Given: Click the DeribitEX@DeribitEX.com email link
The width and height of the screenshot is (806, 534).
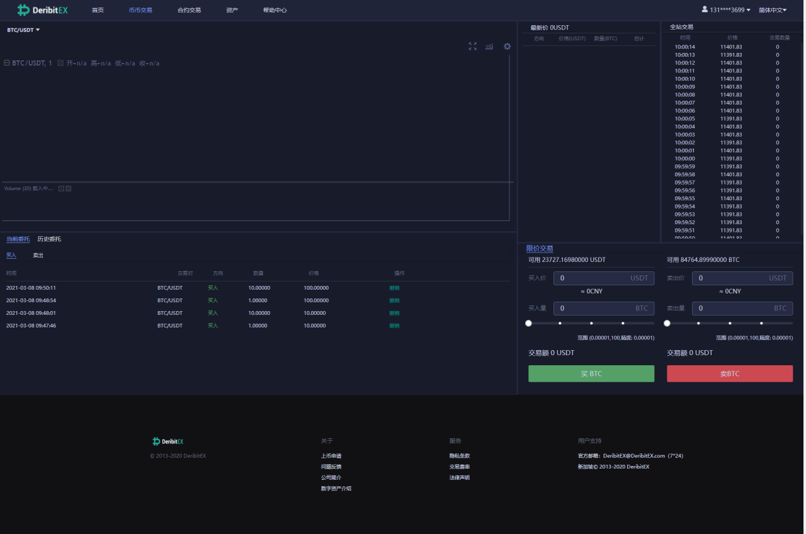Looking at the screenshot, I should [634, 456].
